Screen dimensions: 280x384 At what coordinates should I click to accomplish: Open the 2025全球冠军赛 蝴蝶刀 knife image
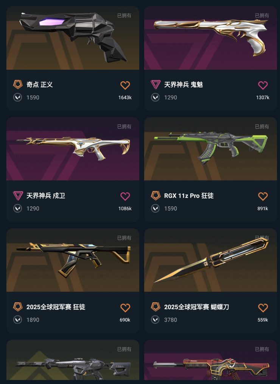pos(210,260)
